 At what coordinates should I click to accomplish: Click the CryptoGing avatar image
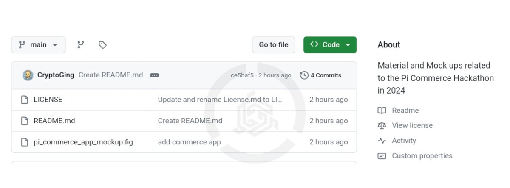coord(28,75)
